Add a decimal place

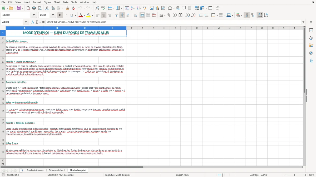(187, 15)
